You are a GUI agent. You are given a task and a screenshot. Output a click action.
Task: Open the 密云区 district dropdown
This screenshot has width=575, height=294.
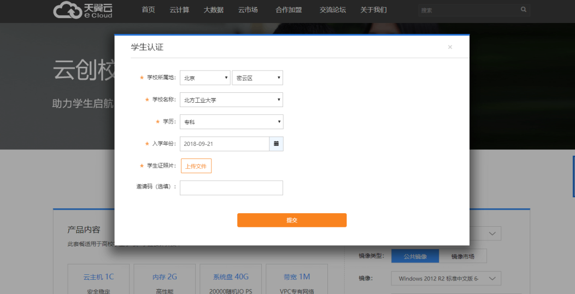pos(257,78)
